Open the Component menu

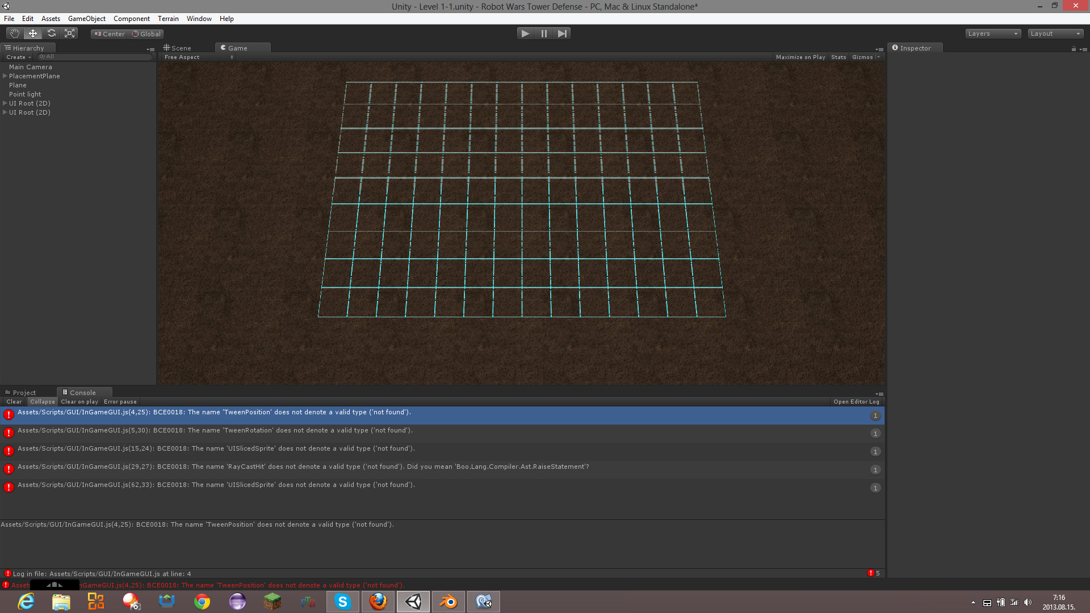pyautogui.click(x=132, y=19)
